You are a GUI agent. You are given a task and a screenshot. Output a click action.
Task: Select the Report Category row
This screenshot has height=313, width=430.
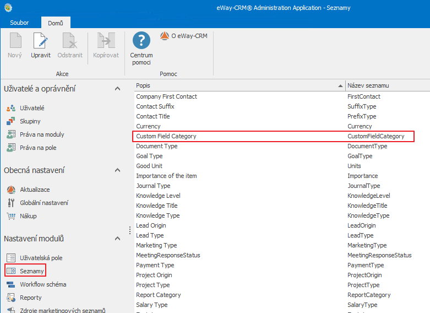[x=282, y=295]
